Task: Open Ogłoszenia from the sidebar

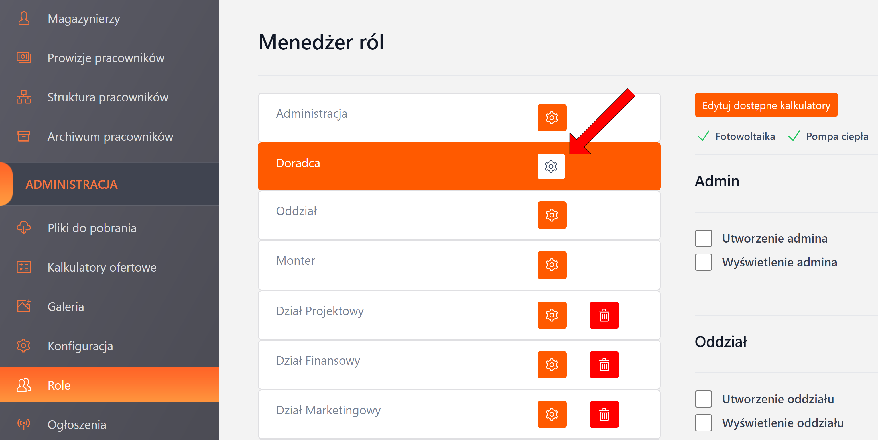Action: [77, 425]
